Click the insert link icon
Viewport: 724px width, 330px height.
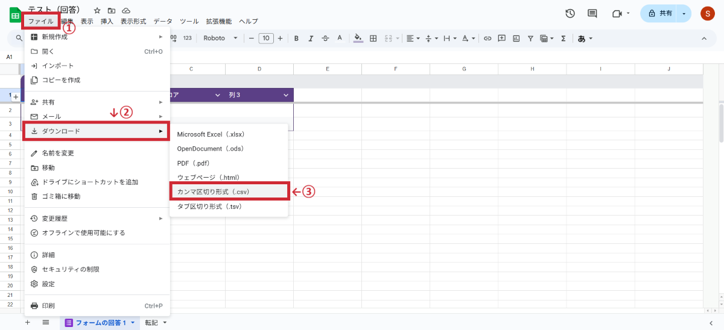point(487,39)
